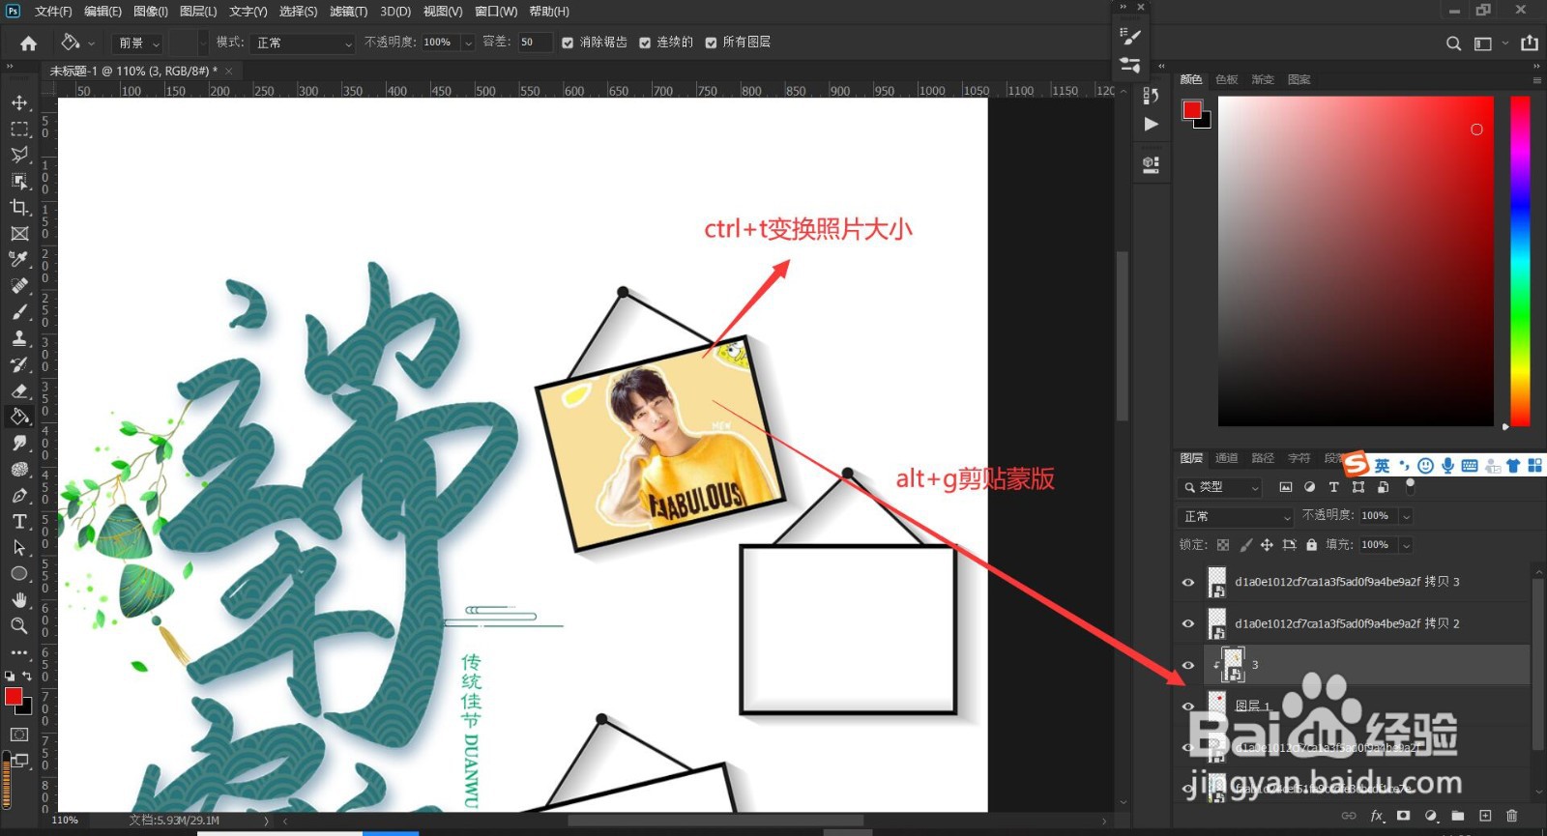Switch to the 渐变 tab
1547x836 pixels.
(x=1263, y=79)
